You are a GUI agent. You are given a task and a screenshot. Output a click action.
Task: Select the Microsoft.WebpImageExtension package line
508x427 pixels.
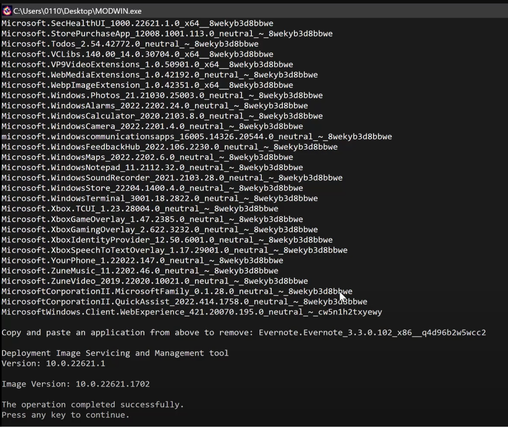pos(147,85)
